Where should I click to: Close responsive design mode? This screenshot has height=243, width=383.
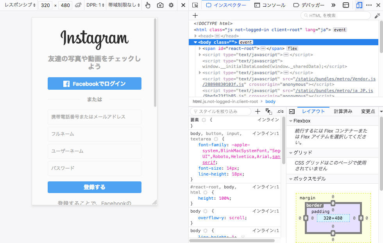click(x=183, y=5)
